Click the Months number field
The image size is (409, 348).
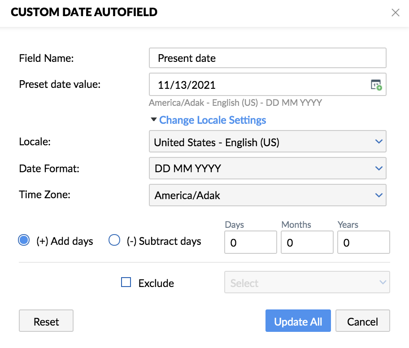(x=307, y=243)
